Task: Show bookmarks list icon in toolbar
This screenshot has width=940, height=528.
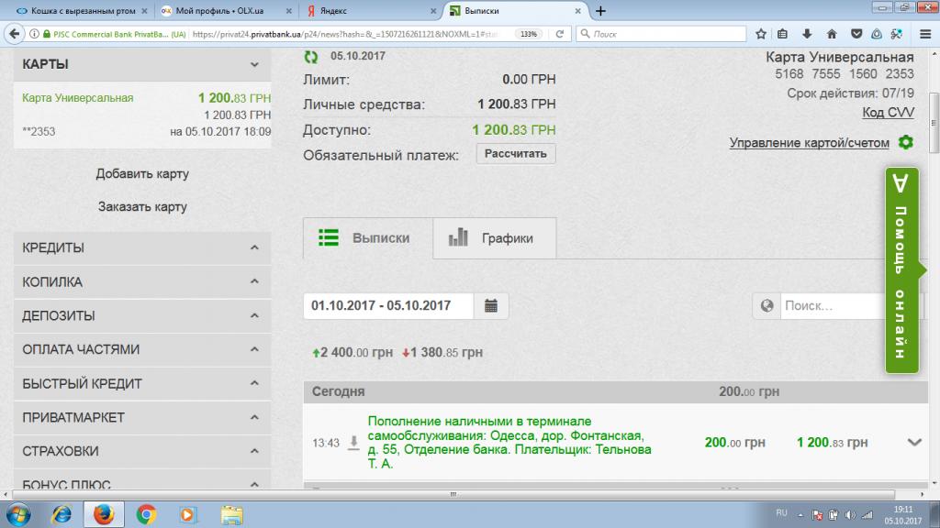Action: point(783,34)
